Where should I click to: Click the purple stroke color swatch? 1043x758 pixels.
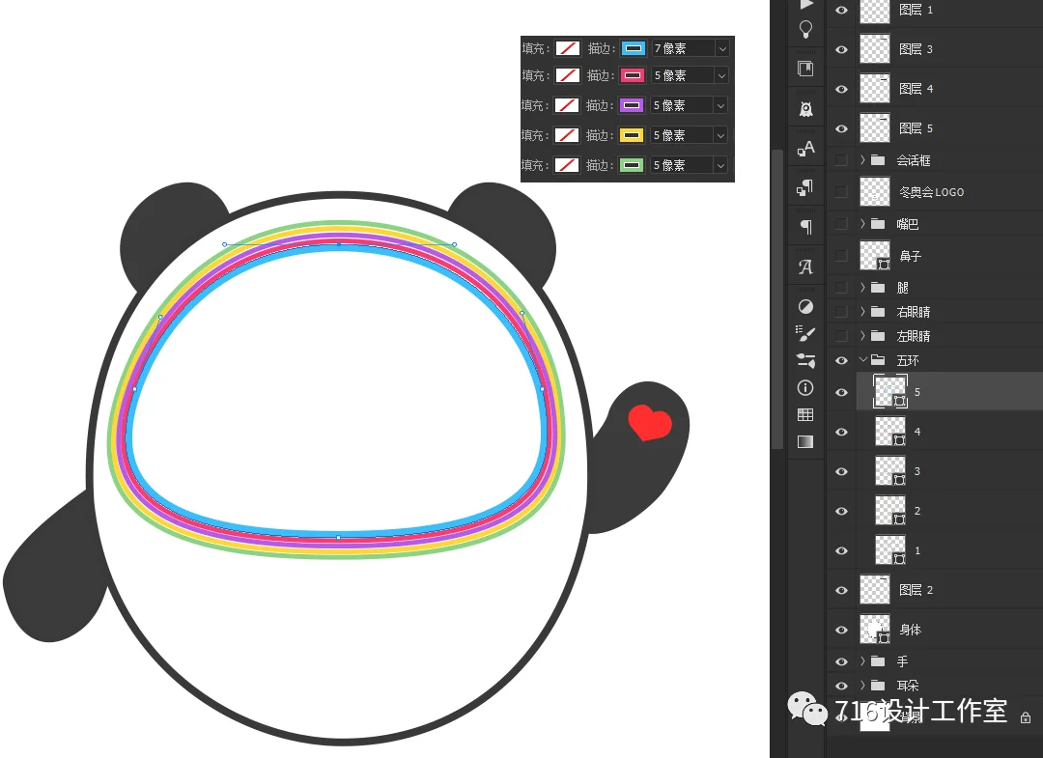[632, 105]
